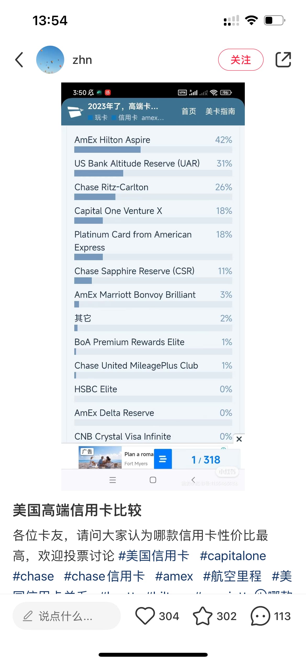Favorite the post with star icon
This screenshot has height=663, width=306.
[202, 616]
